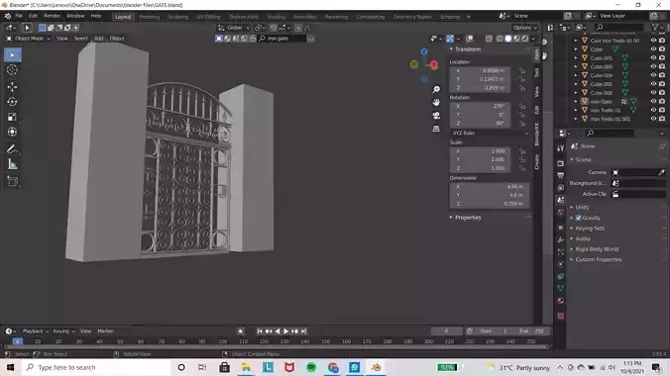
Task: Hide Cube.001 via its eye icon
Action: click(x=653, y=58)
